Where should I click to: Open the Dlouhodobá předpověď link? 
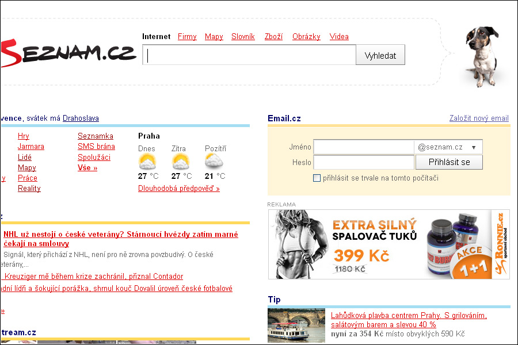click(x=179, y=189)
